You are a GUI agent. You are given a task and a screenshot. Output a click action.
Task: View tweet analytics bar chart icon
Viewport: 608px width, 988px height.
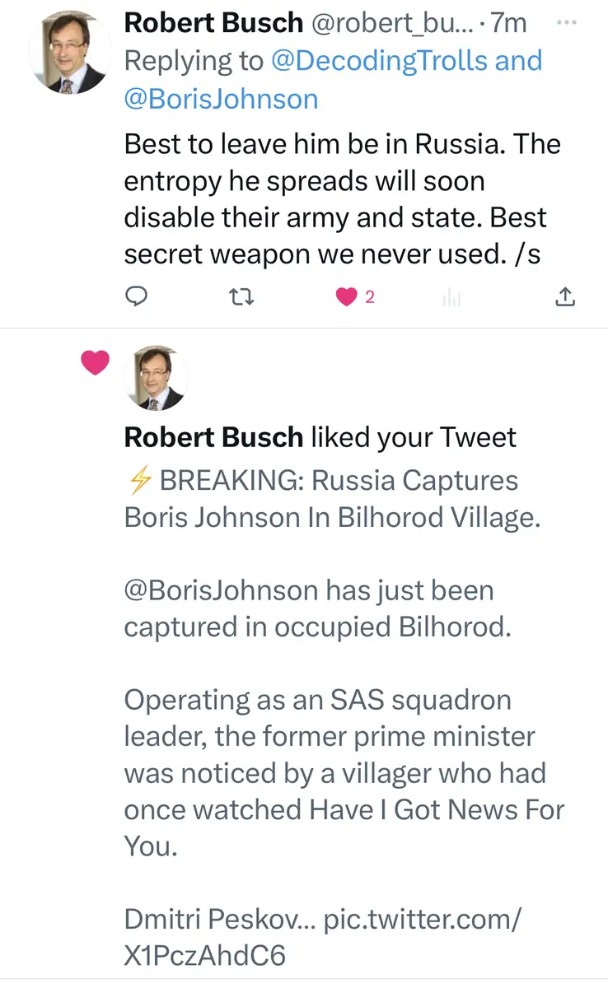click(x=451, y=298)
